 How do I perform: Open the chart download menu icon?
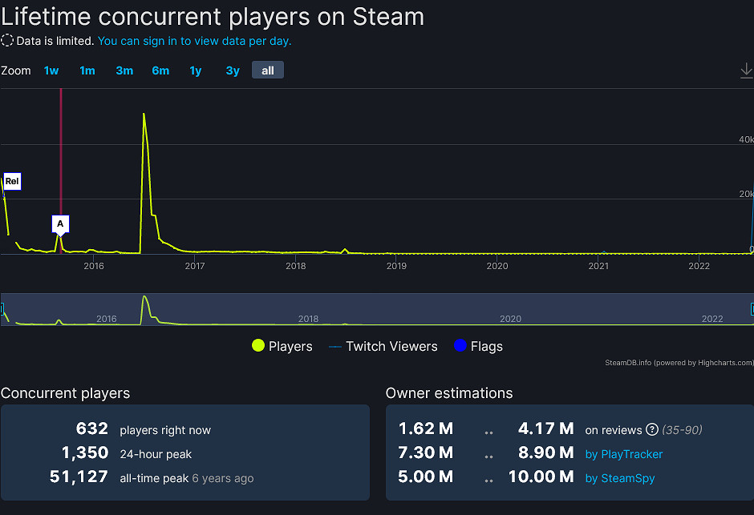tap(746, 71)
